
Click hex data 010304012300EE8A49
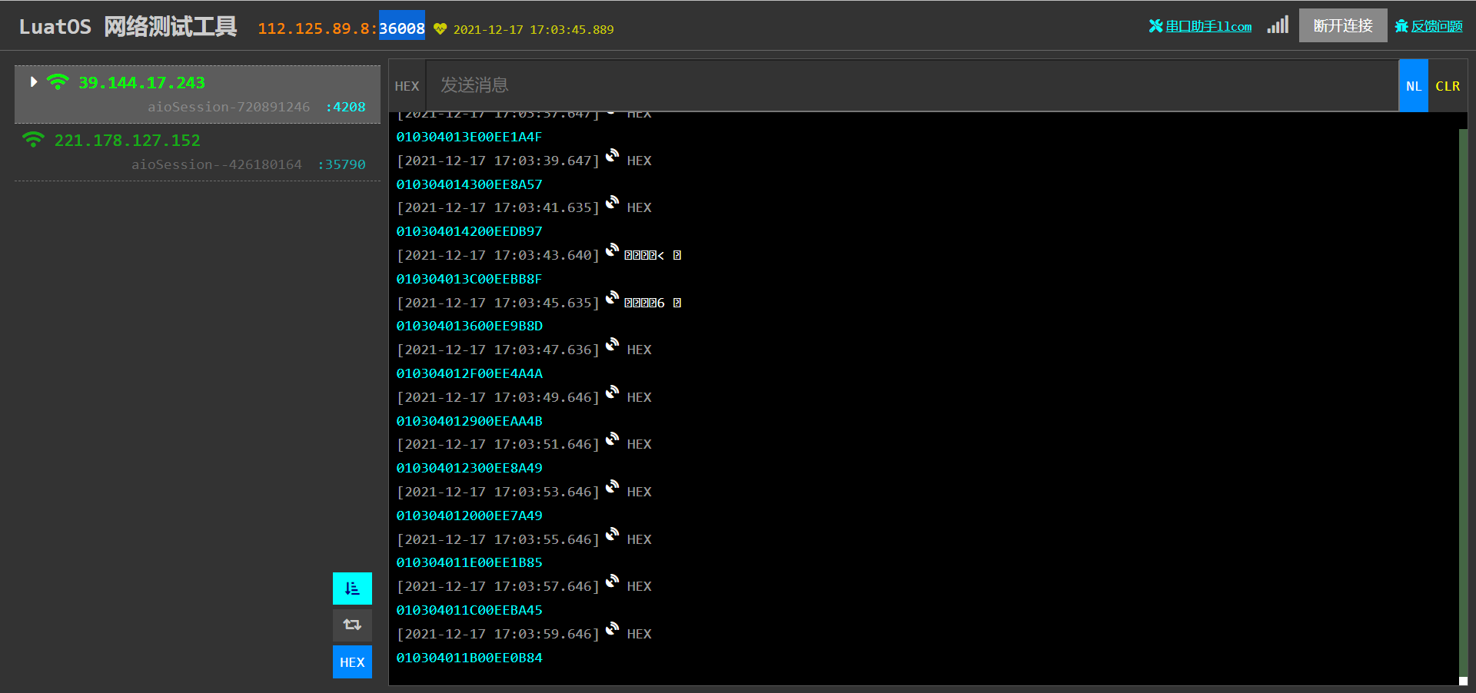coord(469,468)
